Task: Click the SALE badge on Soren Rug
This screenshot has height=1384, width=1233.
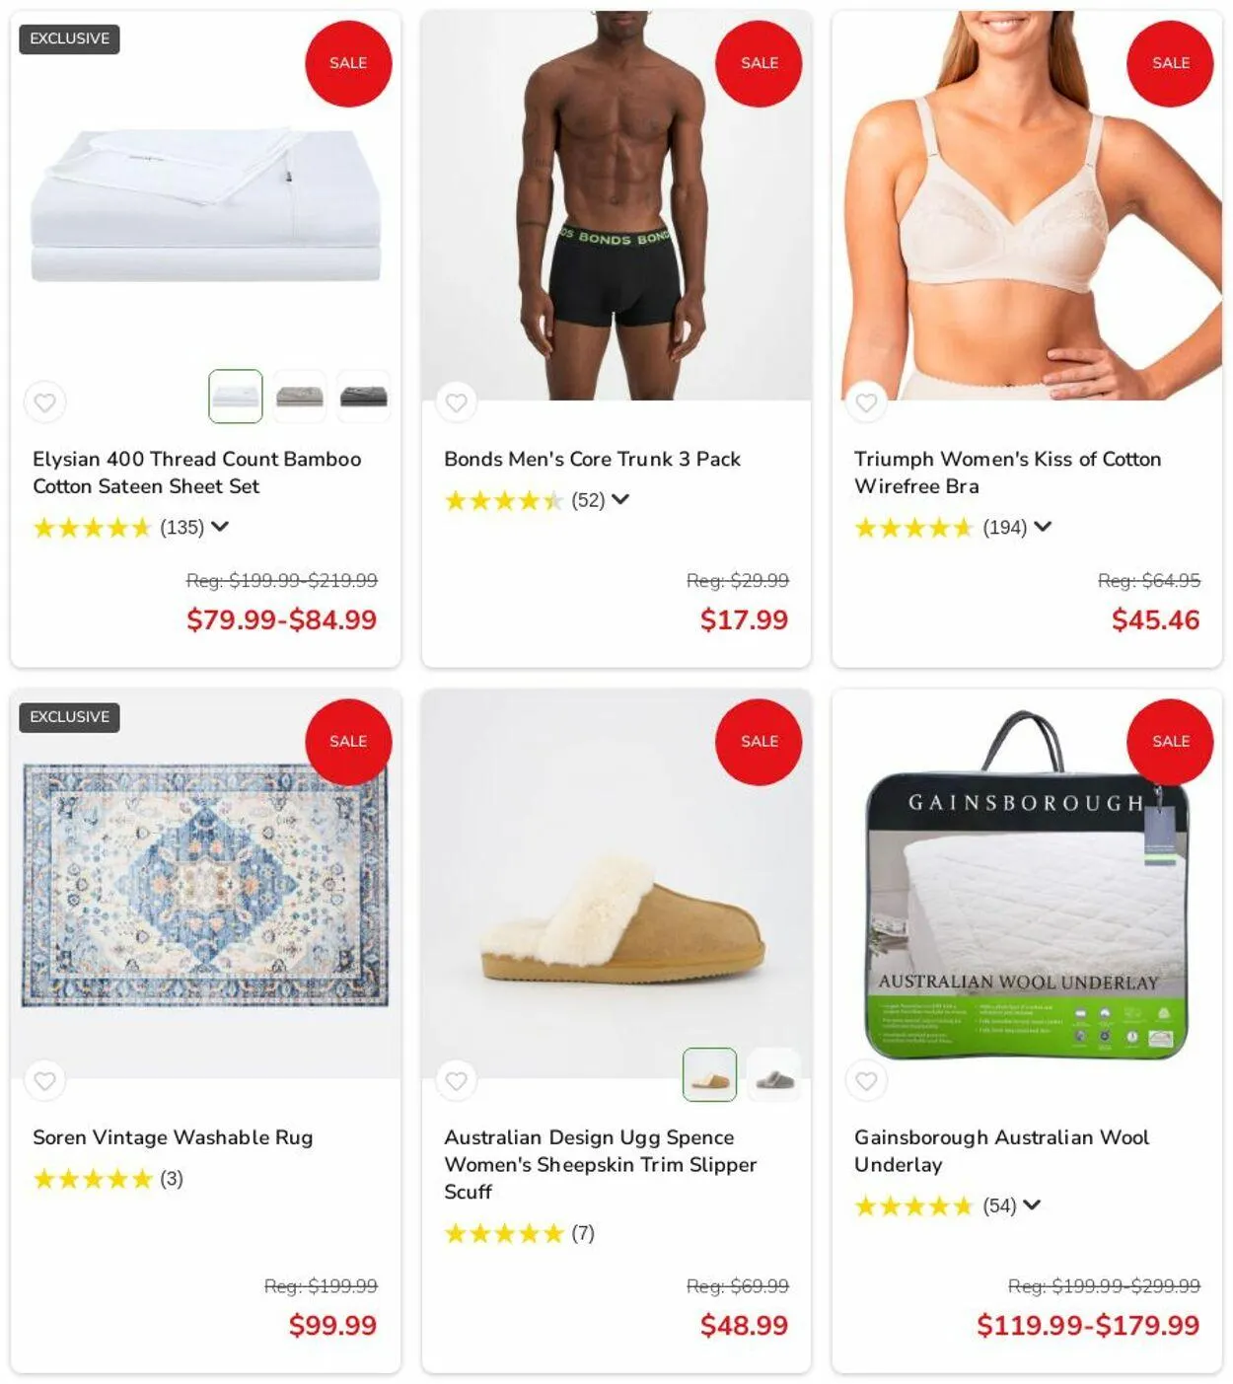Action: tap(348, 742)
